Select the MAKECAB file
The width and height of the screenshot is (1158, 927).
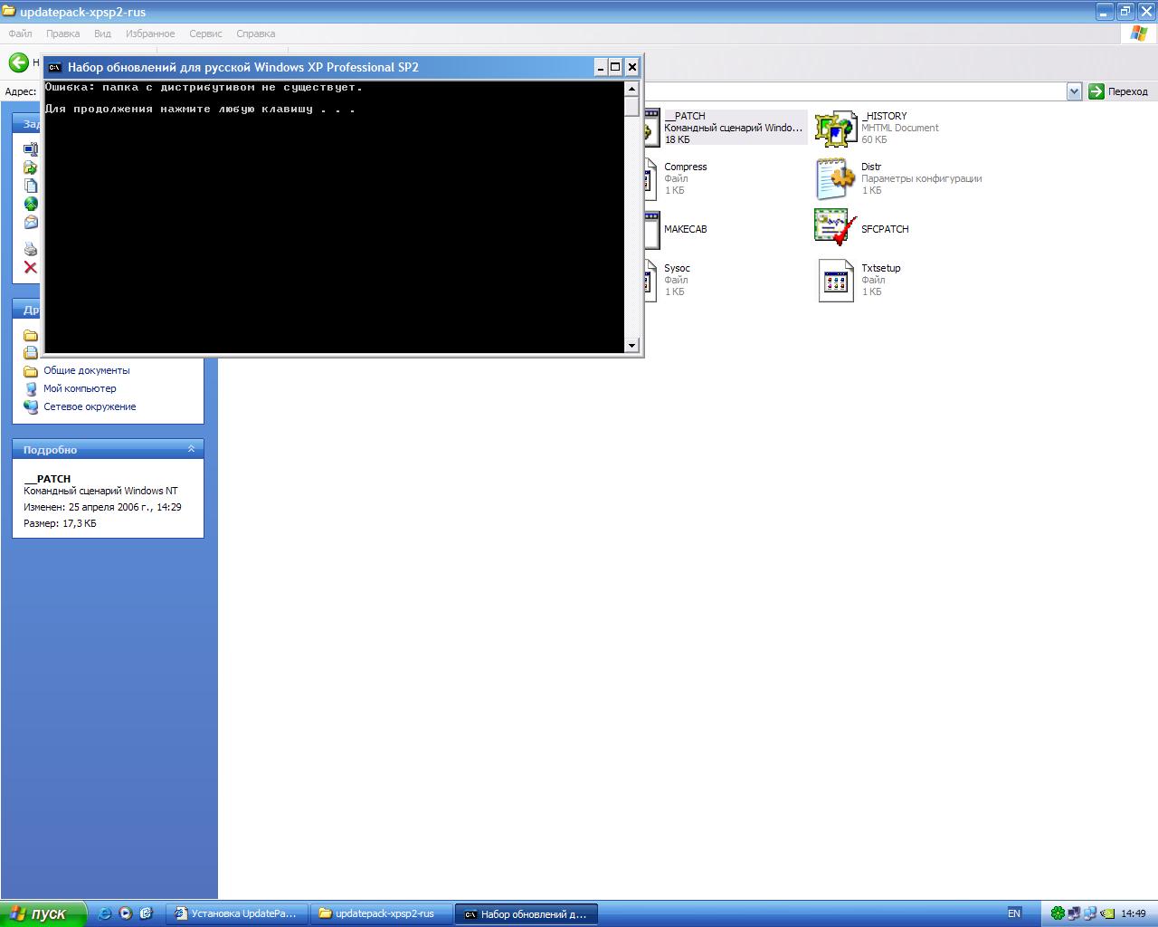coord(675,229)
